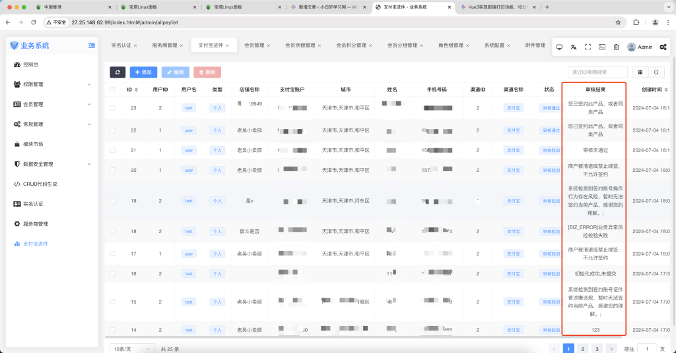Screen dimensions: 676x353
Task: Go to next page with right arrow
Action: coord(611,348)
